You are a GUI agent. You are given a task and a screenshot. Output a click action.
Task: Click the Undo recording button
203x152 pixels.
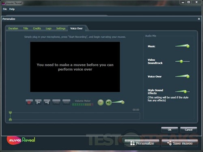[x=56, y=103]
